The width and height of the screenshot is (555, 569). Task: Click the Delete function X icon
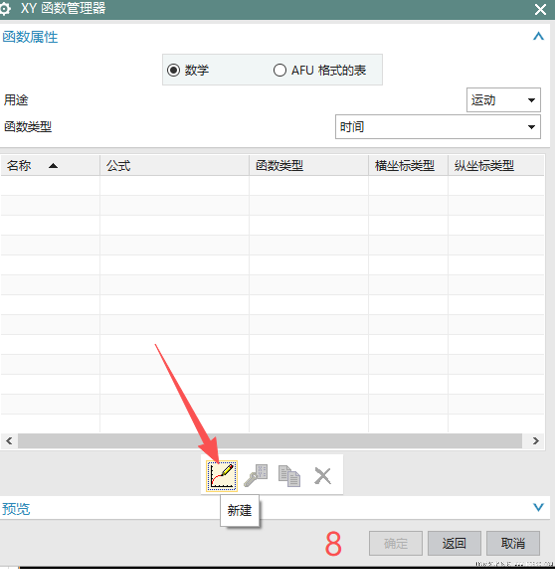pyautogui.click(x=322, y=476)
